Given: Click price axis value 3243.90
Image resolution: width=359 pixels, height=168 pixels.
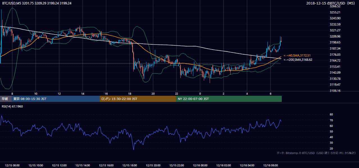Looking at the screenshot, I should pyautogui.click(x=335, y=18).
